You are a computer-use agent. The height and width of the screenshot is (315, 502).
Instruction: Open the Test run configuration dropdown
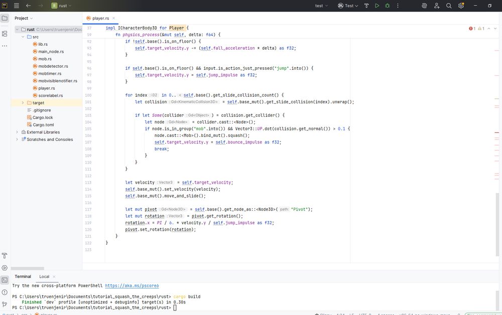(349, 6)
